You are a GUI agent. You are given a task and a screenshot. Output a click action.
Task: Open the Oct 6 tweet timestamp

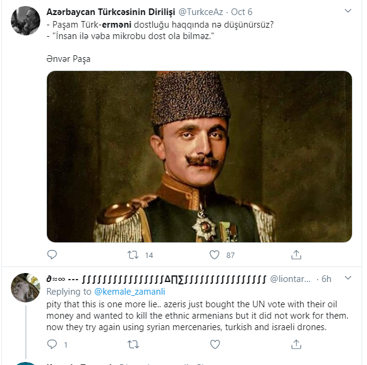(x=241, y=12)
